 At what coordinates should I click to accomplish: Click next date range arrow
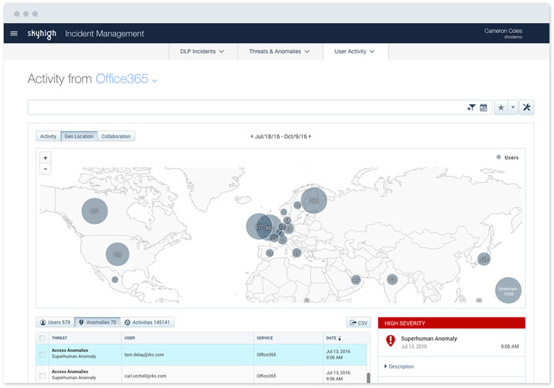(x=310, y=136)
